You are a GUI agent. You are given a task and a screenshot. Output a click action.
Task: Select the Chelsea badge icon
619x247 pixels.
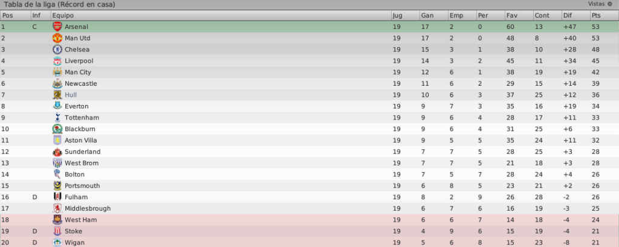[x=57, y=50]
